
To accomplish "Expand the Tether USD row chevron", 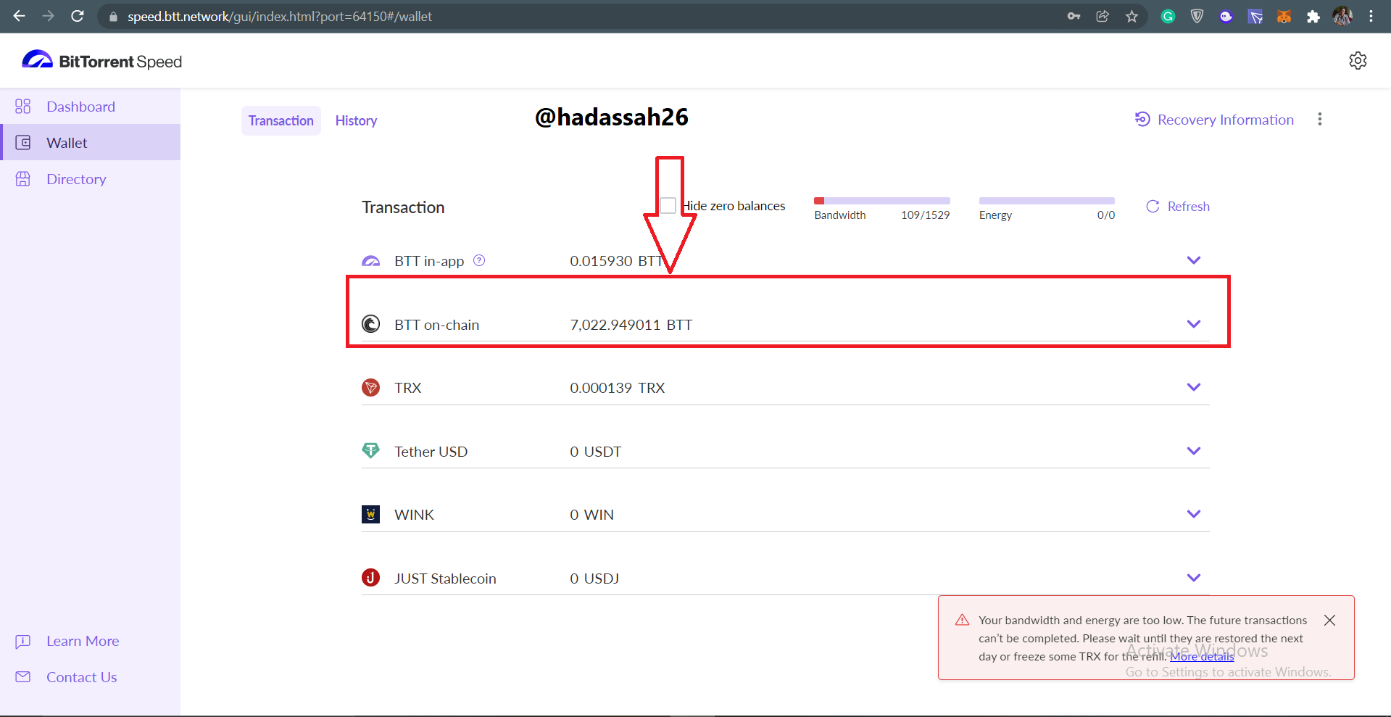I will click(x=1194, y=451).
